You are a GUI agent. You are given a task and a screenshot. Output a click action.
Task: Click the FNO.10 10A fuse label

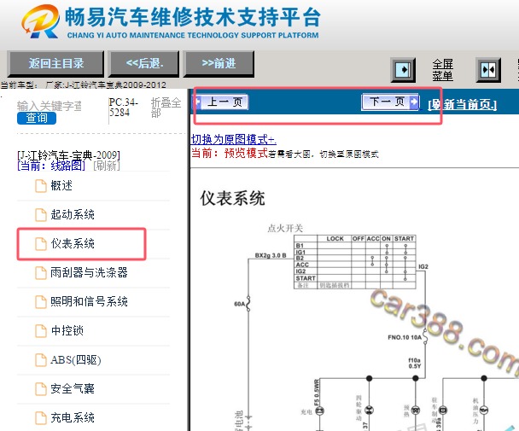pyautogui.click(x=405, y=337)
